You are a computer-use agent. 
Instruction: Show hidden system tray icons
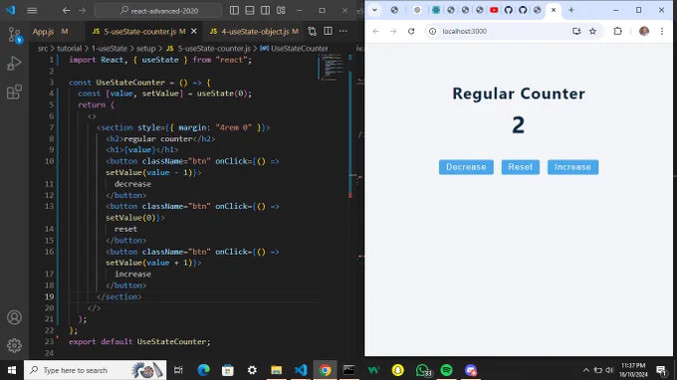pos(585,370)
